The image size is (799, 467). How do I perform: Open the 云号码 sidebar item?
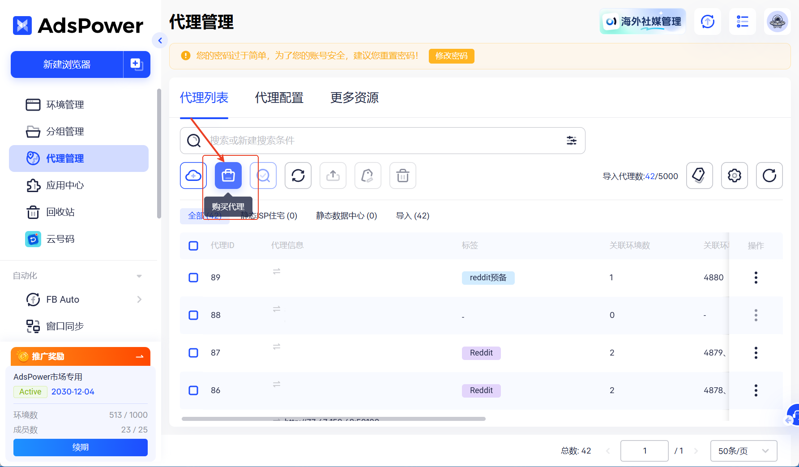60,239
